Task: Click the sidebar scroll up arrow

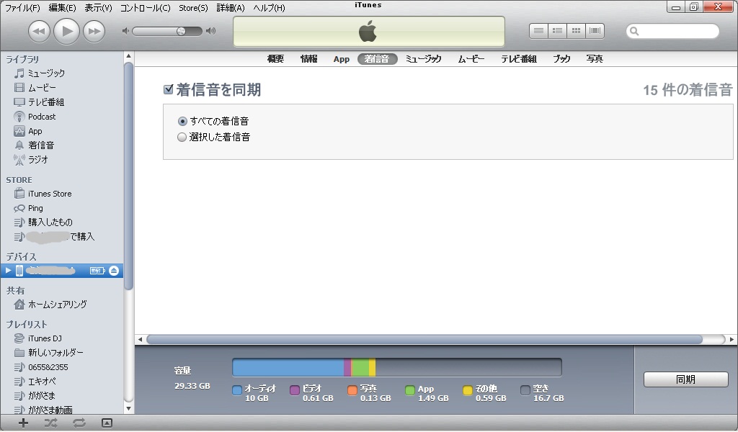Action: [x=128, y=56]
